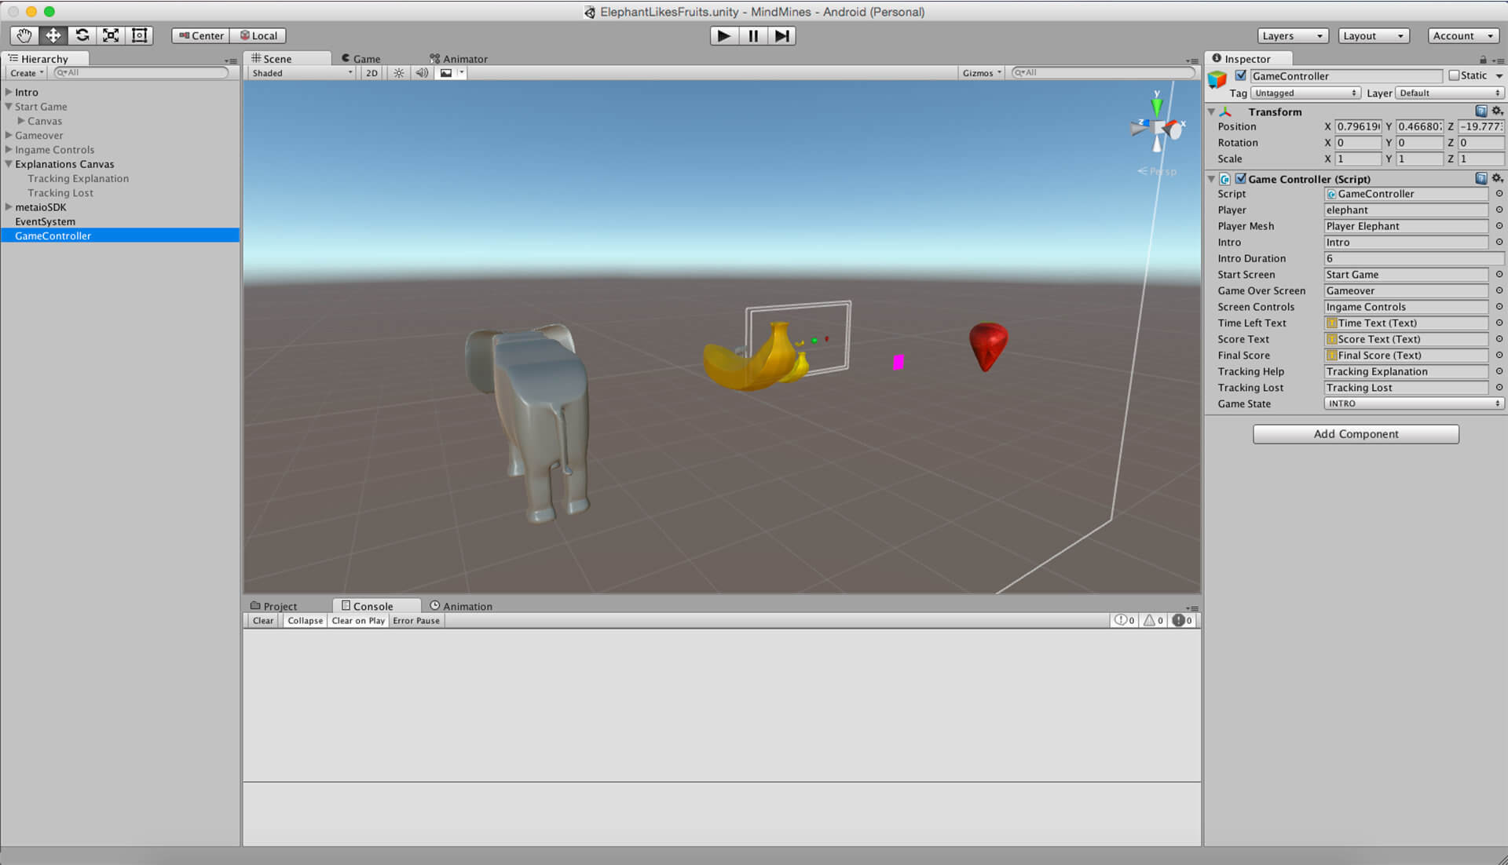This screenshot has height=865, width=1508.
Task: Select the Rotate tool
Action: click(82, 35)
